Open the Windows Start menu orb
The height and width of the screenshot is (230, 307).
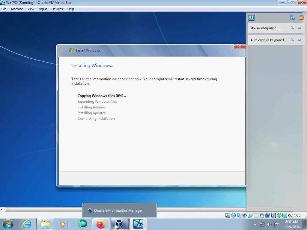8,224
